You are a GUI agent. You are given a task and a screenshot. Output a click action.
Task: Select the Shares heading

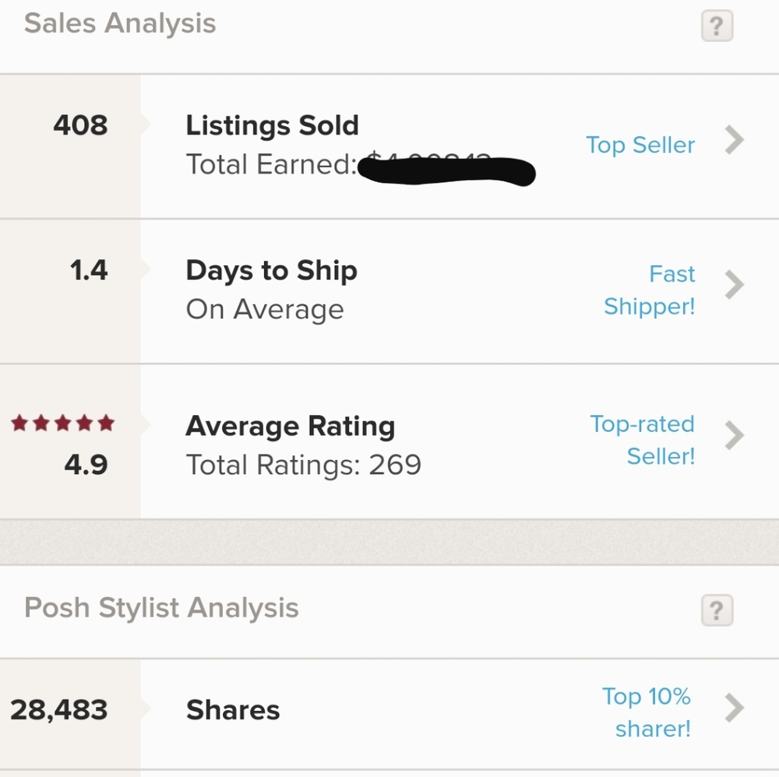pyautogui.click(x=232, y=710)
